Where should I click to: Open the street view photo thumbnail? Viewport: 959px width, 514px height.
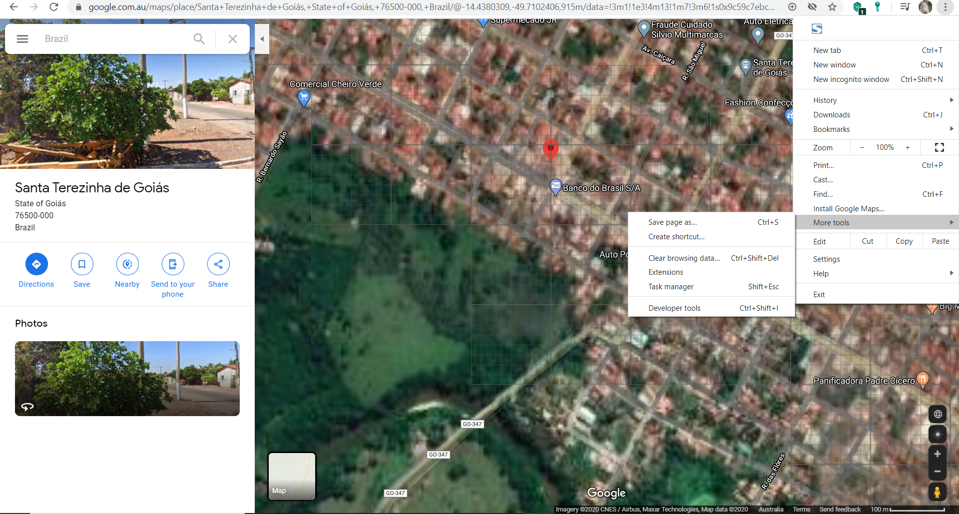click(127, 379)
